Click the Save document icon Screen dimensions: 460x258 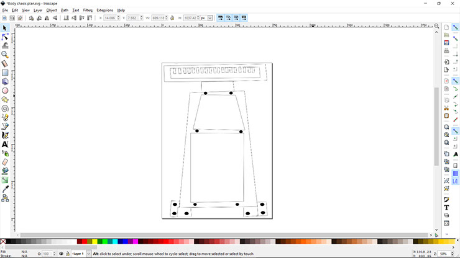(x=446, y=43)
